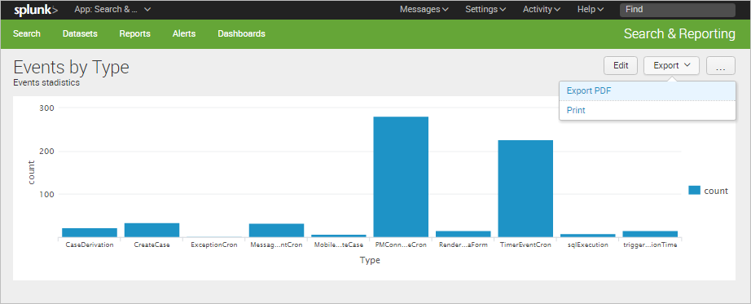The height and width of the screenshot is (304, 751).
Task: Open the App: Search & Reporting selector
Action: [x=112, y=9]
